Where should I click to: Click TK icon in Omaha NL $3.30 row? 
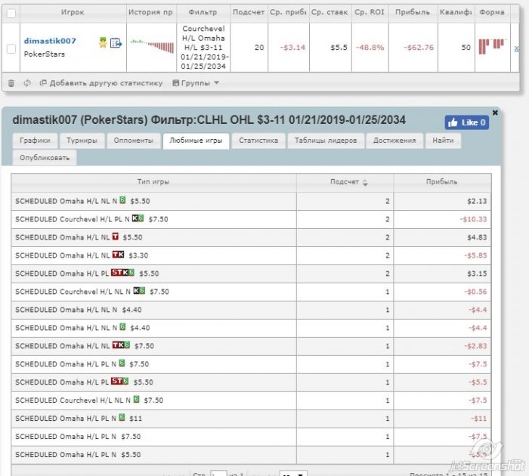(x=118, y=255)
